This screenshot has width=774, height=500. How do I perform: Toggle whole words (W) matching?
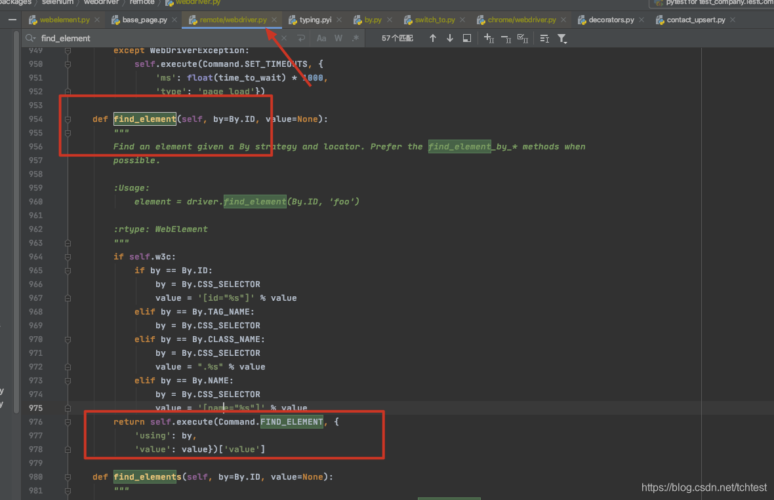(x=338, y=37)
